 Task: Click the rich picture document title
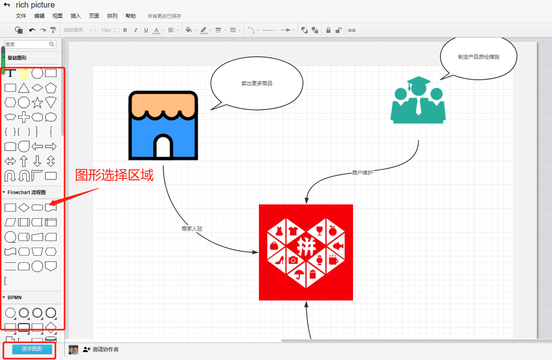click(35, 5)
